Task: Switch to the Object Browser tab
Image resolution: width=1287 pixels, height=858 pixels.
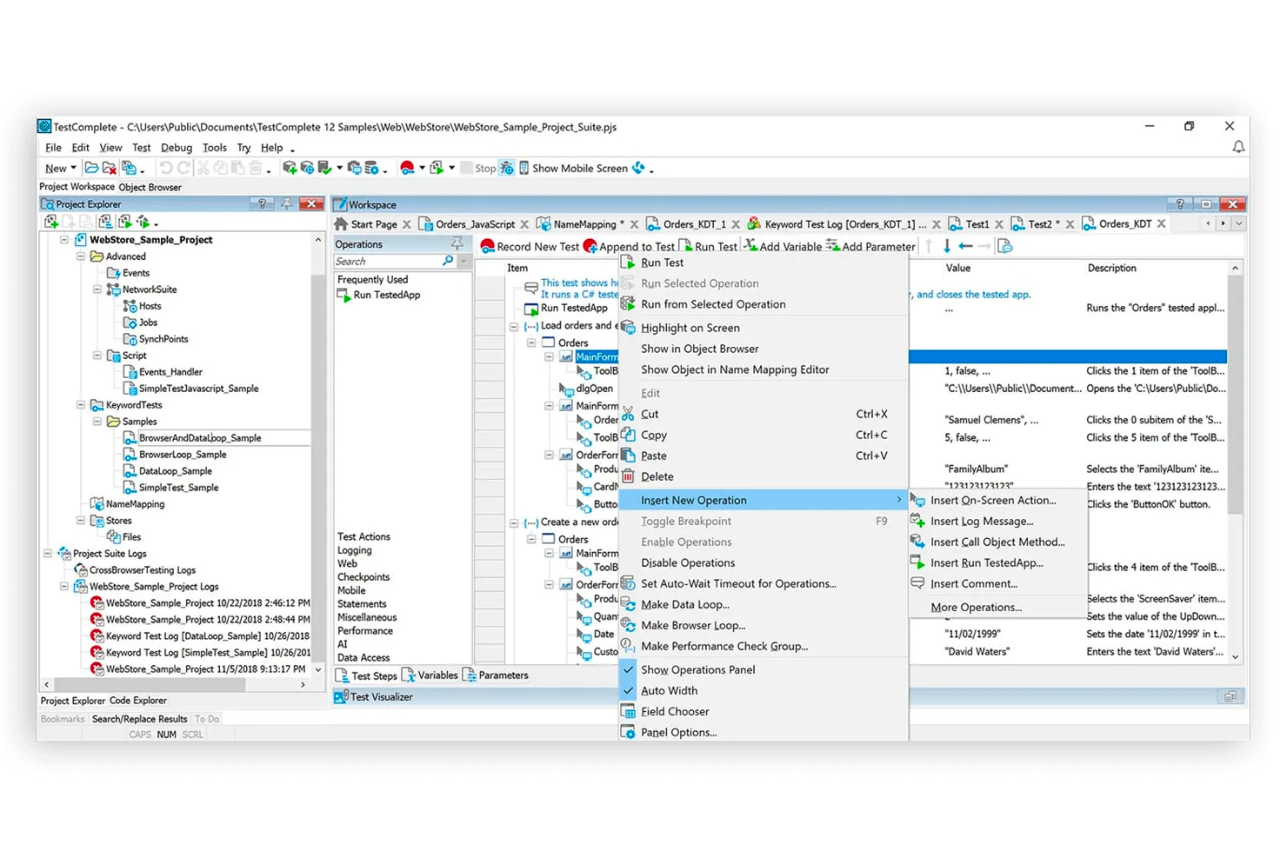Action: click(x=150, y=187)
